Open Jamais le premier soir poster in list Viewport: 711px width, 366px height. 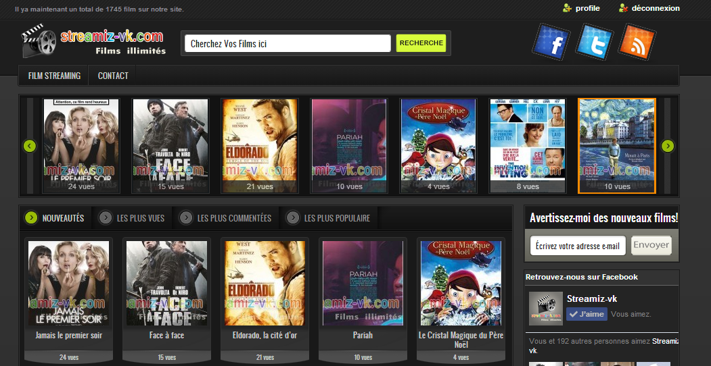click(68, 283)
